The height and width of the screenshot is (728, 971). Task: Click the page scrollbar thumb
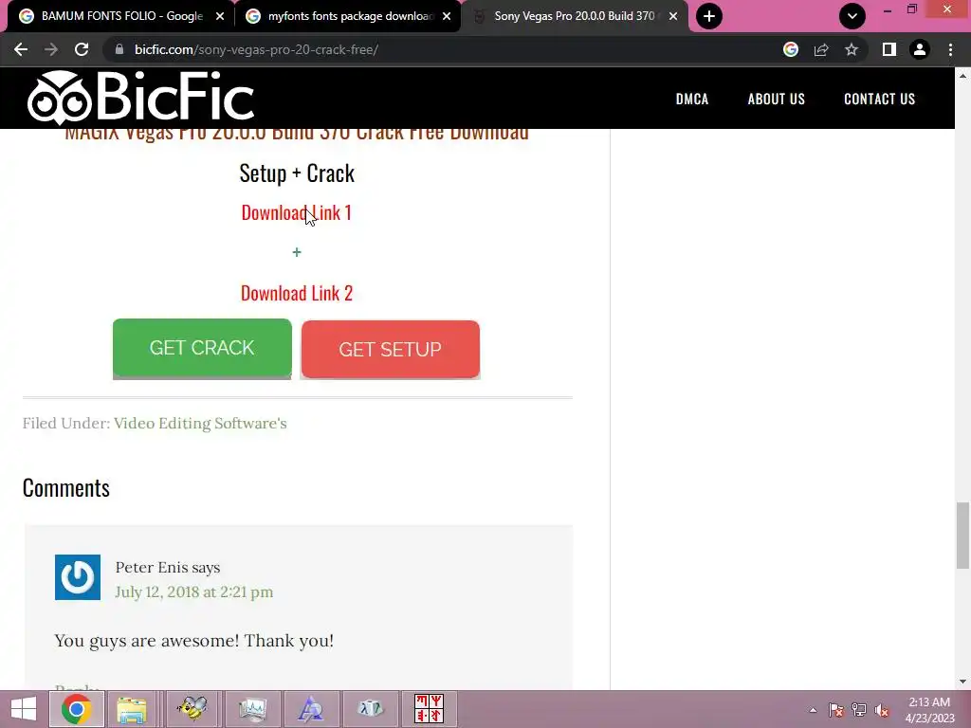coord(962,535)
